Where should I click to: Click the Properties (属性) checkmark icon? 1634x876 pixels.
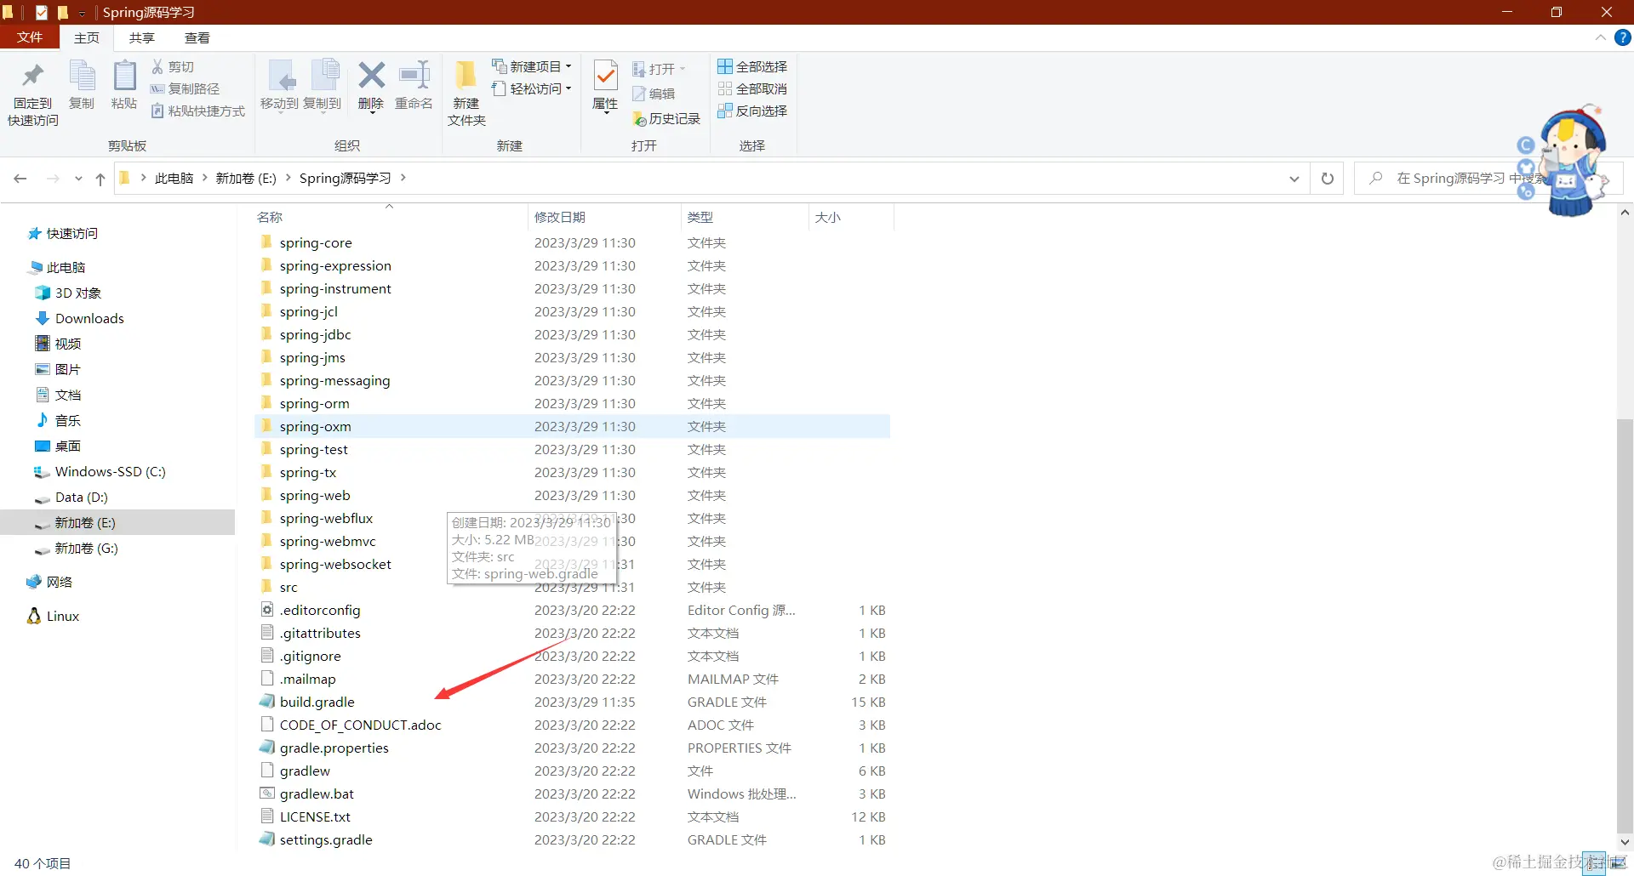pos(605,76)
